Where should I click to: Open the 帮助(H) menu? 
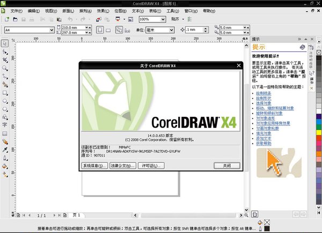click(209, 11)
